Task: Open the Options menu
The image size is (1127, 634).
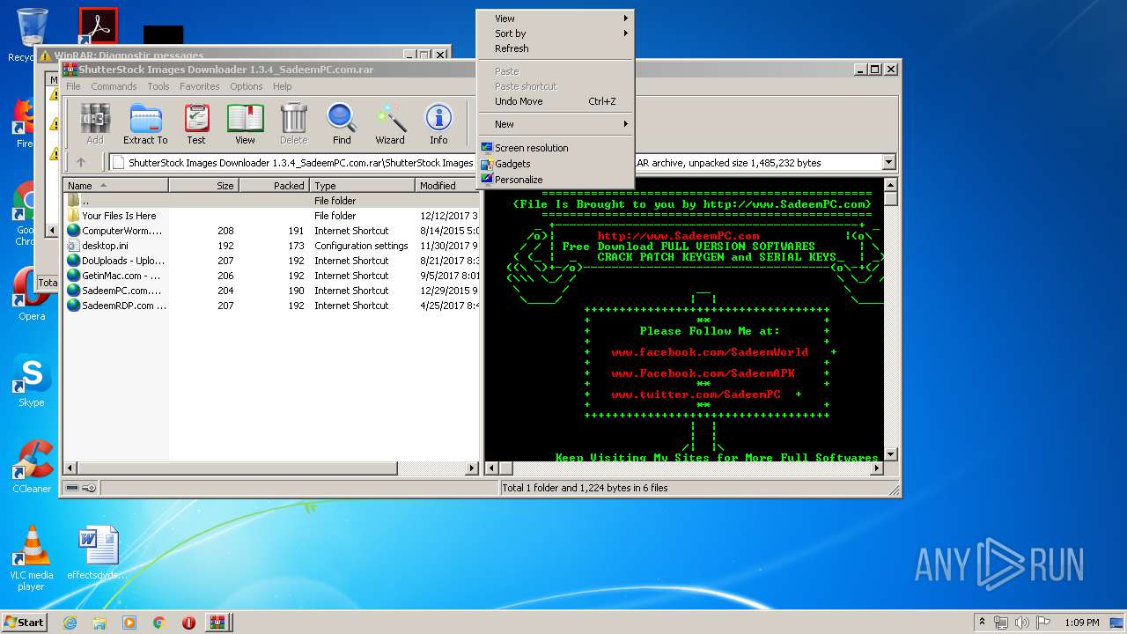Action: 247,86
